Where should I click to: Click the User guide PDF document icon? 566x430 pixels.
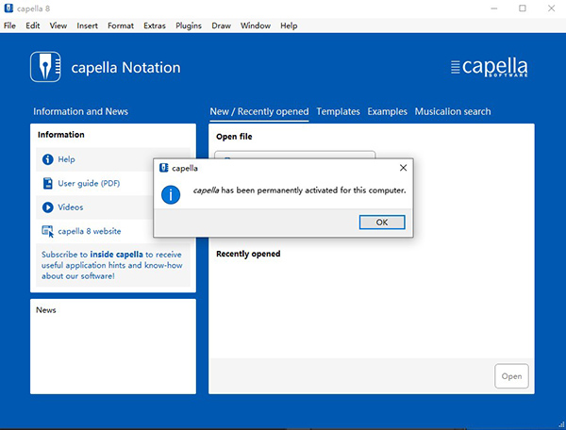click(48, 183)
